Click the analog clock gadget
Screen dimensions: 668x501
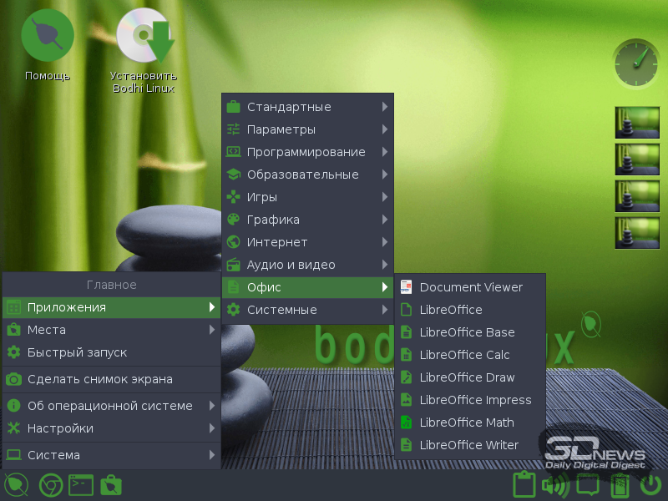[x=636, y=64]
